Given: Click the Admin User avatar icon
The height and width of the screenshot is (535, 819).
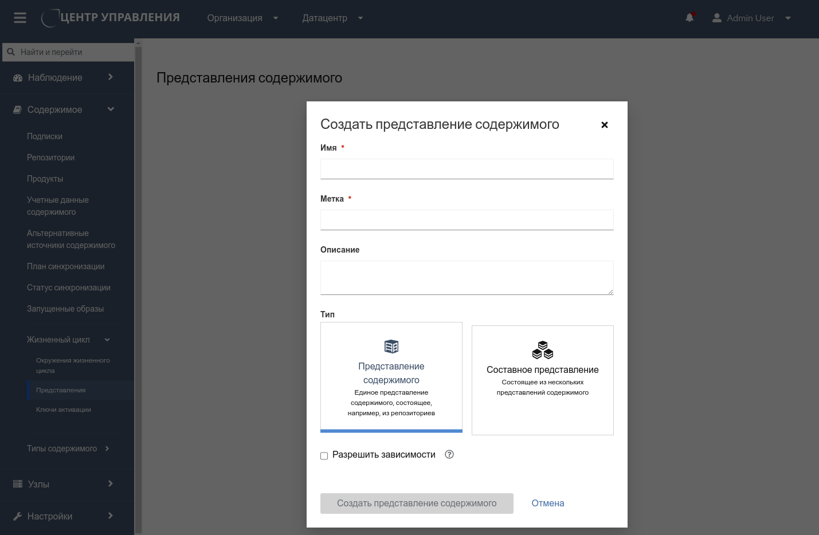Looking at the screenshot, I should (716, 18).
